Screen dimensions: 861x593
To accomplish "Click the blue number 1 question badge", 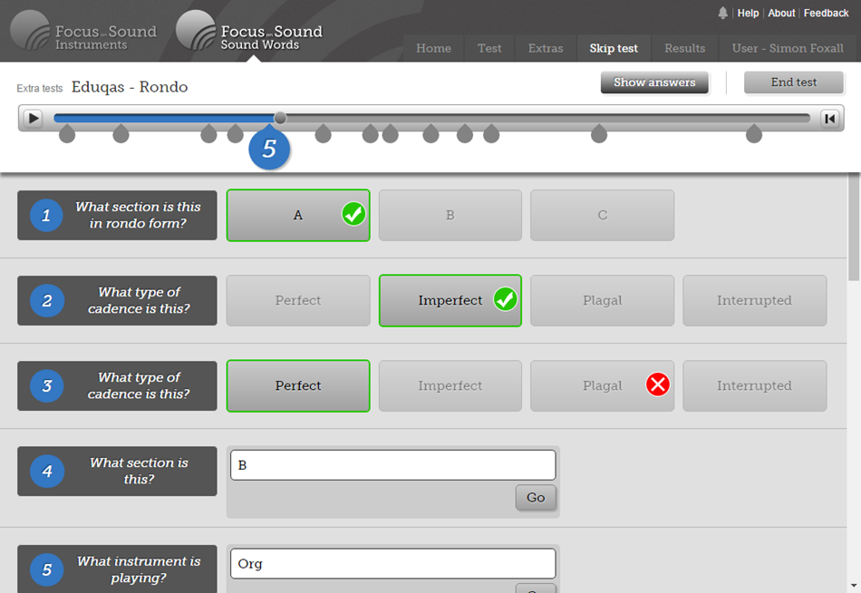I will 46,215.
